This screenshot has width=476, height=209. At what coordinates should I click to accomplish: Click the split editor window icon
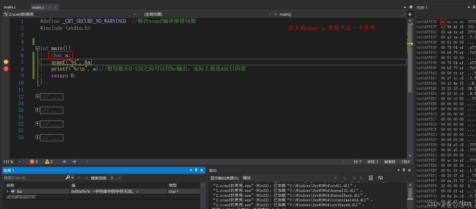[x=410, y=14]
